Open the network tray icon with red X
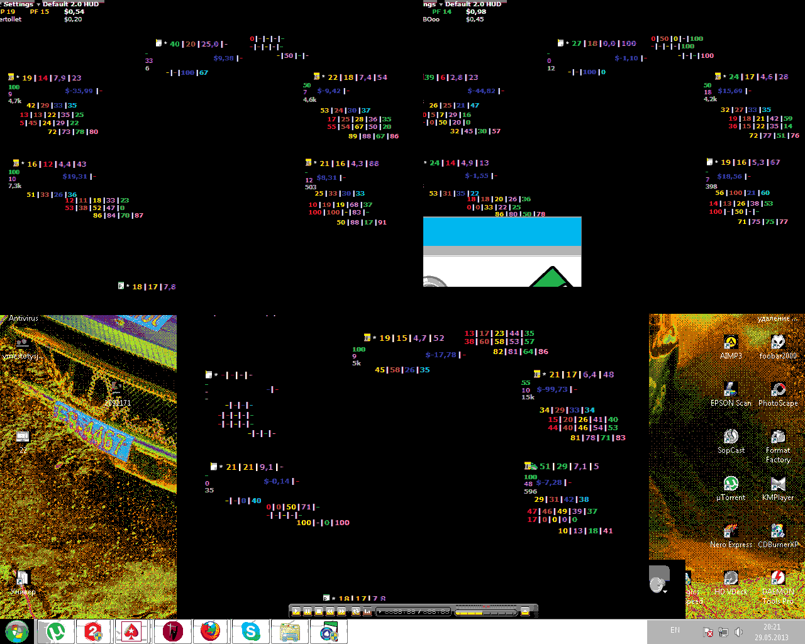Viewport: 805px width, 644px height. 708,632
